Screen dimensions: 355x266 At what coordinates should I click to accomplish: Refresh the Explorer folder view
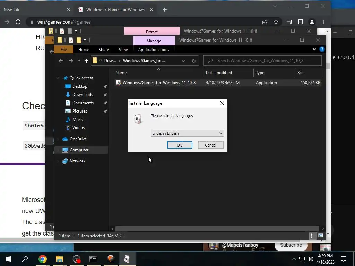[x=193, y=61]
